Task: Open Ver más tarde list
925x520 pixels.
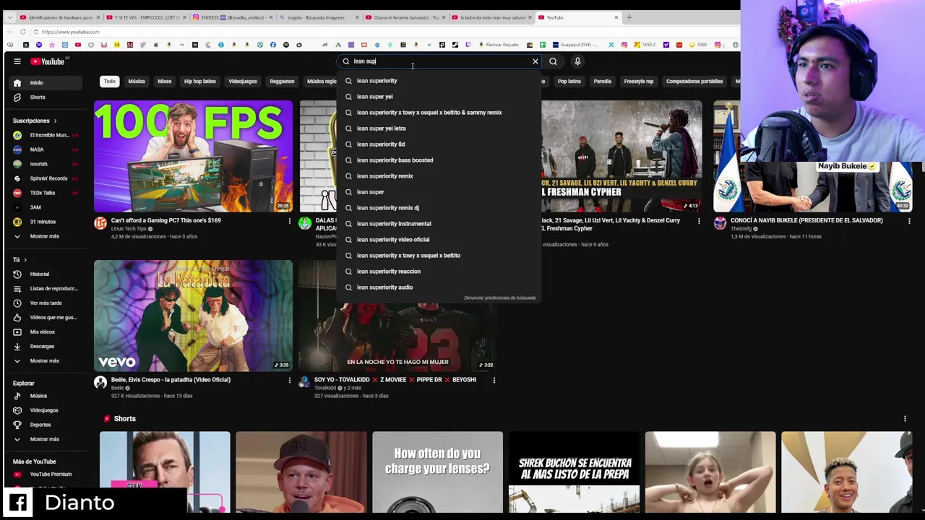Action: pos(43,303)
